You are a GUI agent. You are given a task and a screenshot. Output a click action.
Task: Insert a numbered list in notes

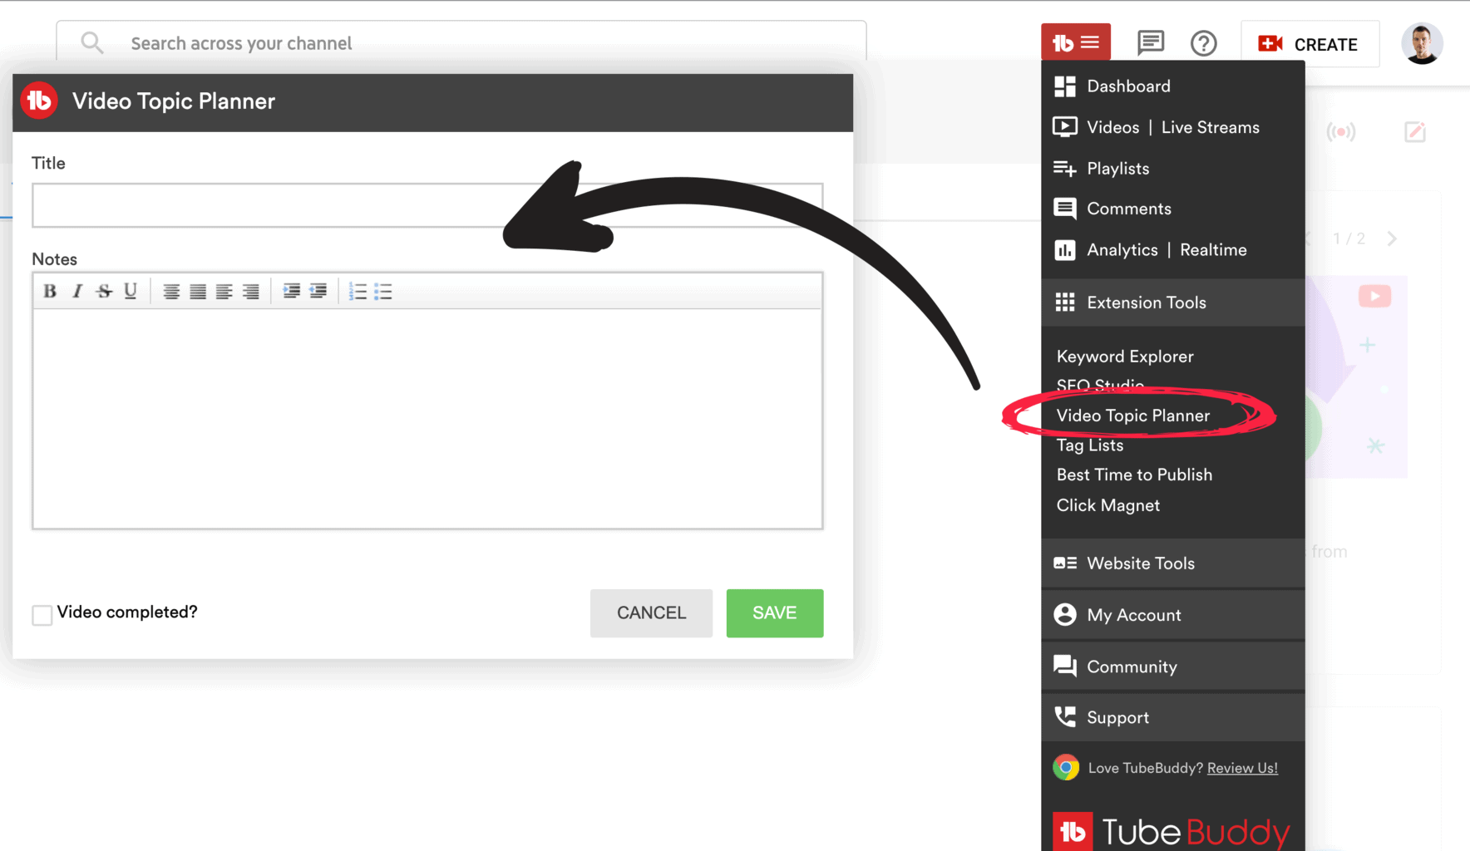tap(358, 292)
